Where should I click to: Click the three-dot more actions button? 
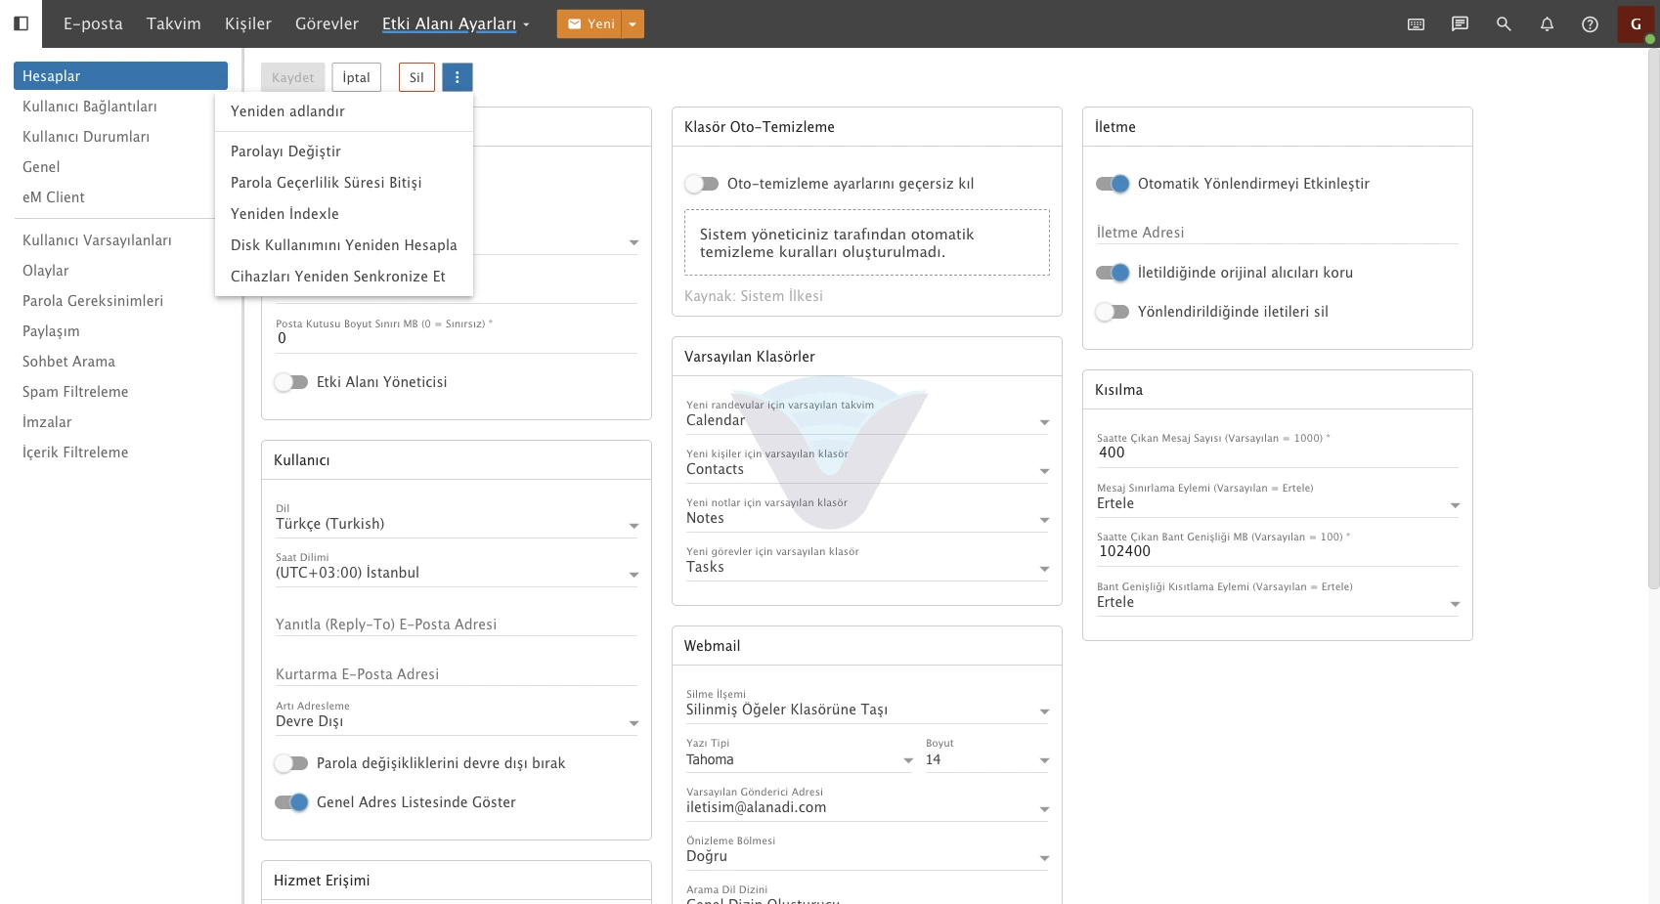[458, 77]
